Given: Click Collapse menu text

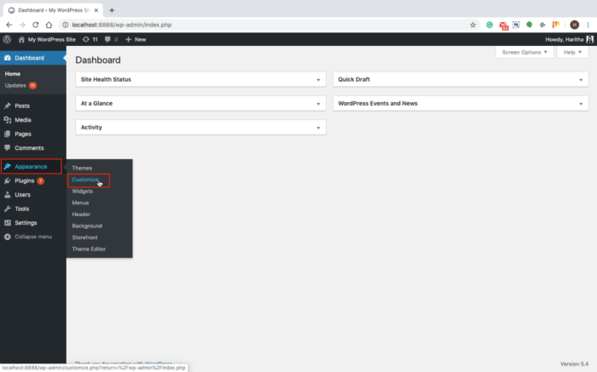Looking at the screenshot, I should click(33, 237).
